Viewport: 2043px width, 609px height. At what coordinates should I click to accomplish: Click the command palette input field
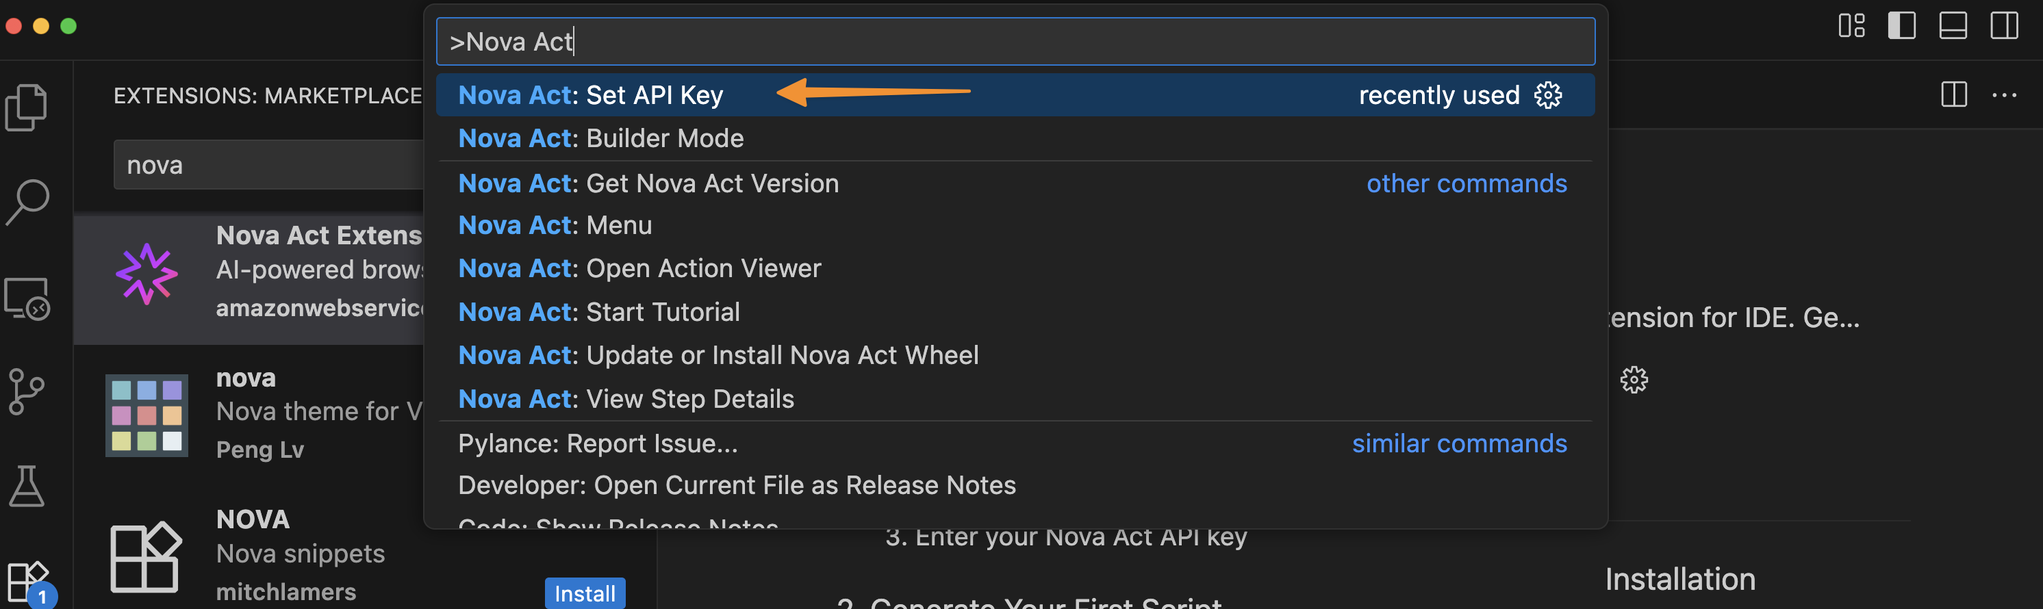coord(1015,41)
